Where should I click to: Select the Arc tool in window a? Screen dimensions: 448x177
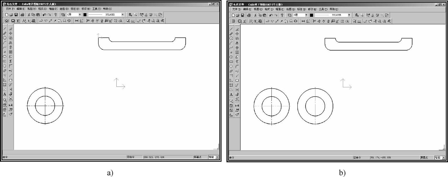tap(5, 43)
